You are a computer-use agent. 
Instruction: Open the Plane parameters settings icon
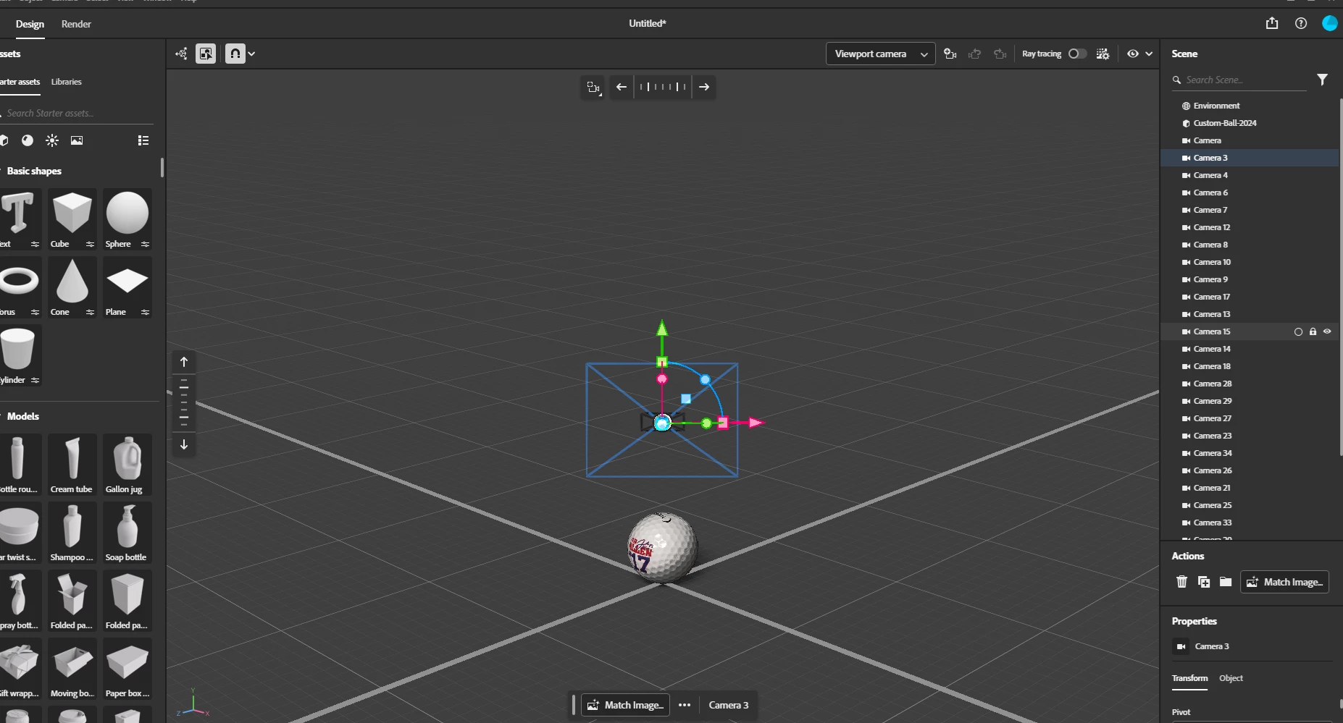[145, 312]
